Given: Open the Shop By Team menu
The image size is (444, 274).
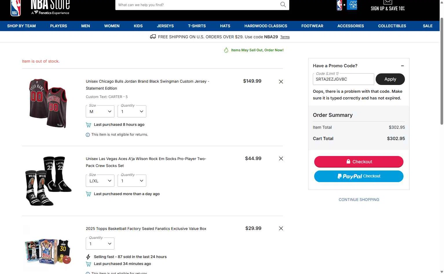Looking at the screenshot, I should point(21,26).
